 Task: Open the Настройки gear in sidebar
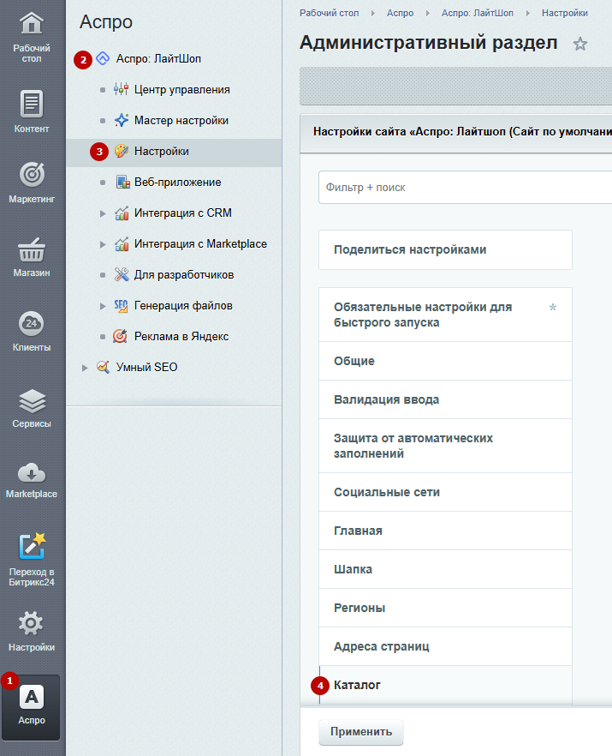tap(32, 624)
